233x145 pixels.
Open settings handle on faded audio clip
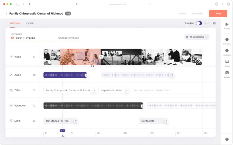[172, 75]
